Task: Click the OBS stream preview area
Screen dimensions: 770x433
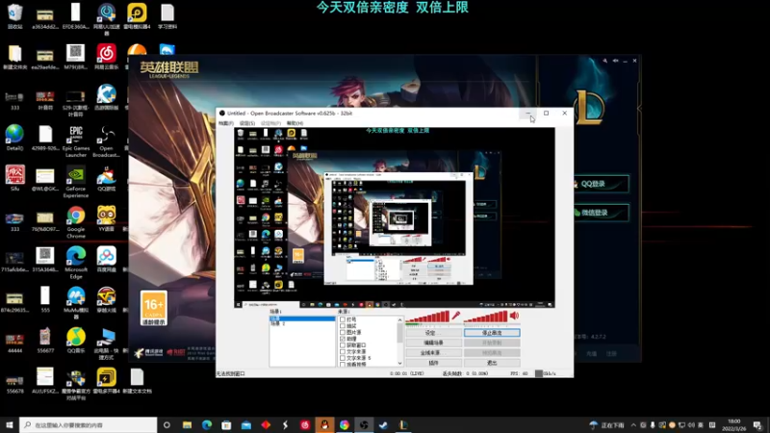Action: 395,217
